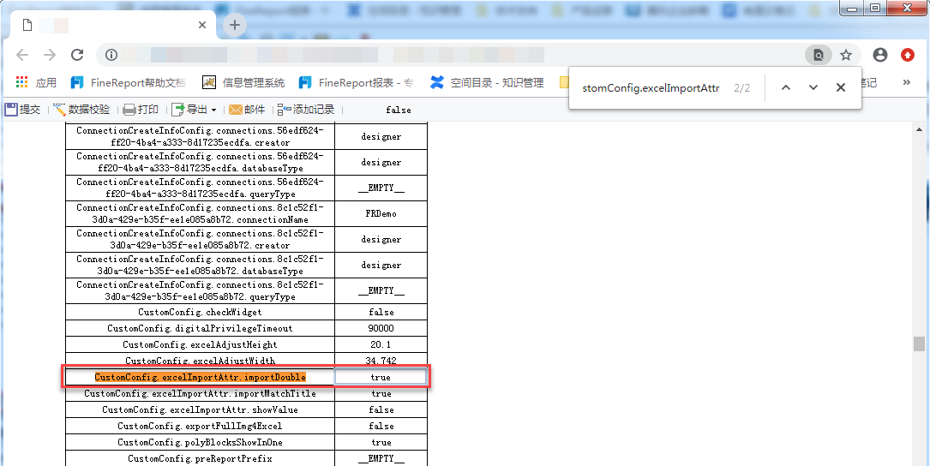This screenshot has height=466, width=930.
Task: Click 邮件 mail toolbar button
Action: click(x=247, y=110)
